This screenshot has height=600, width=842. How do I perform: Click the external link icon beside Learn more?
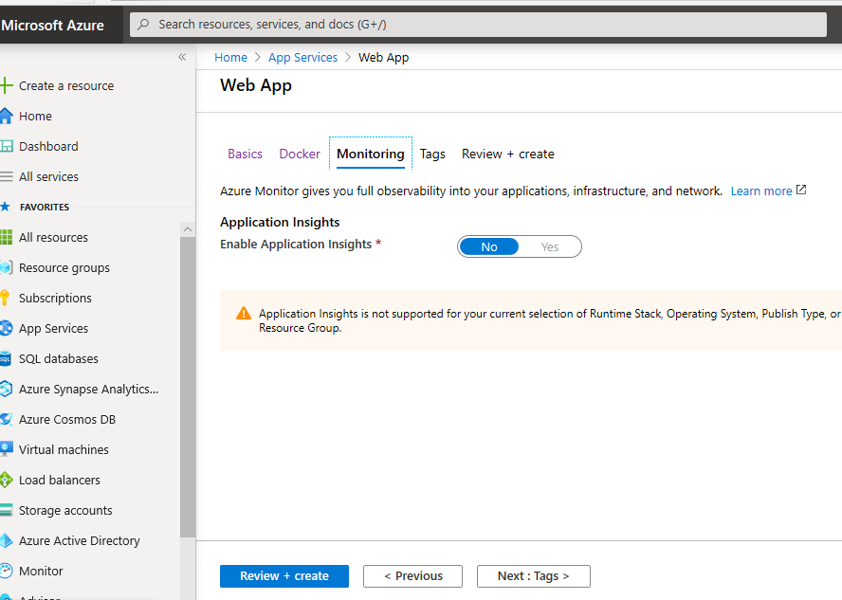801,190
